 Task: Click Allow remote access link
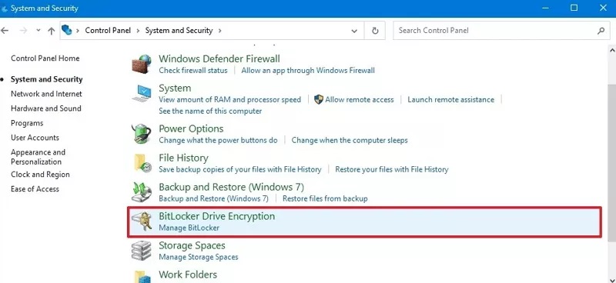coord(359,100)
